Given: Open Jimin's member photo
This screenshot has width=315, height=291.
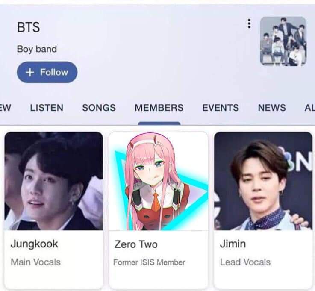Looking at the screenshot, I should (263, 181).
